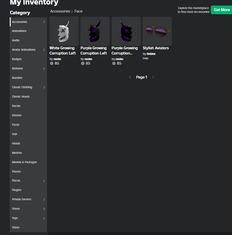Select the Decals category
Image resolution: width=232 pixels, height=235 pixels.
tap(29, 106)
